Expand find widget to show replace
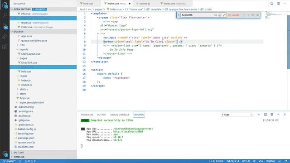 [179, 15]
